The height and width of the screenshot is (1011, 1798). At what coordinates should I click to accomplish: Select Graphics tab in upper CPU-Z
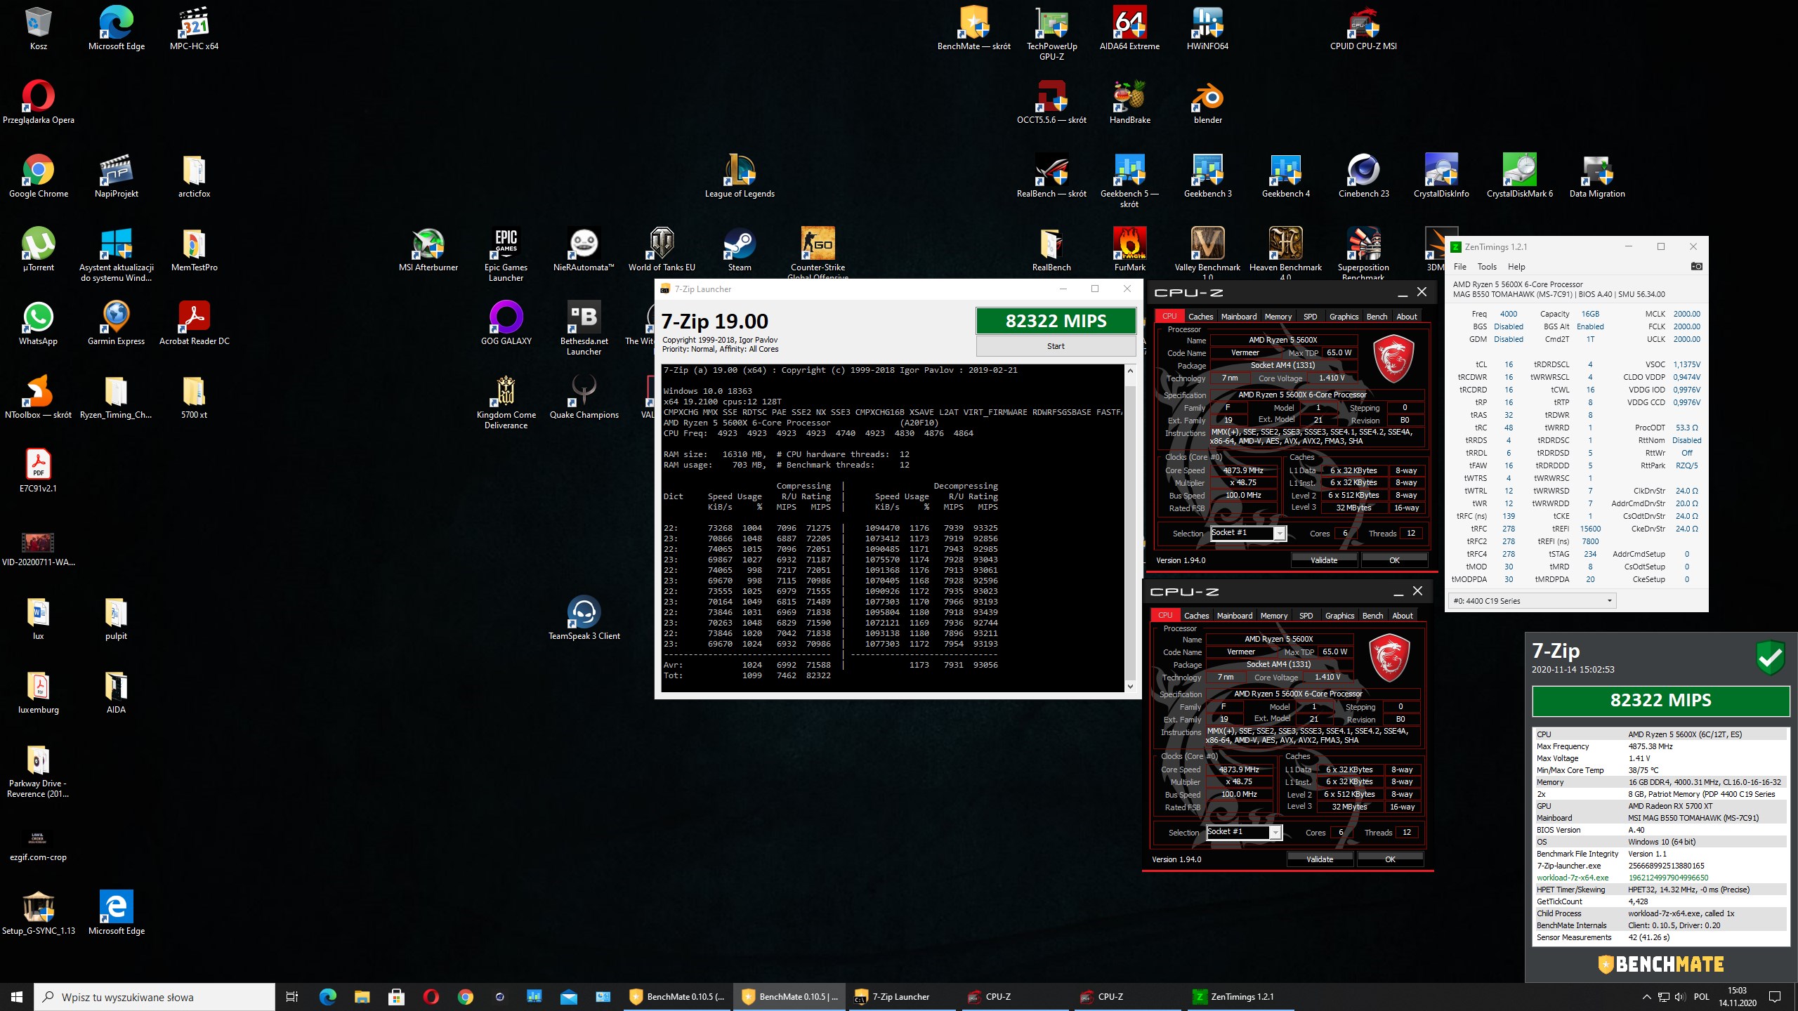(x=1344, y=317)
